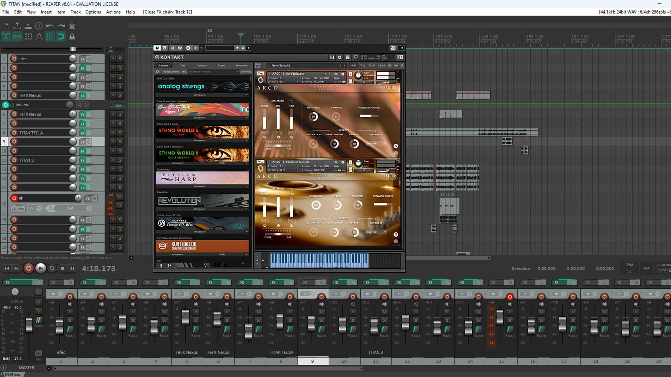The width and height of the screenshot is (671, 377).
Task: Open master Route button in the mixer
Action: [38, 321]
